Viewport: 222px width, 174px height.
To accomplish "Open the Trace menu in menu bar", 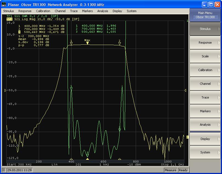I will tap(74, 11).
